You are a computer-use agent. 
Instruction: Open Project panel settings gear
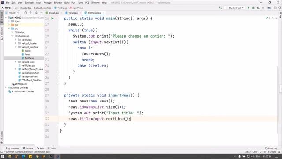pyautogui.click(x=36, y=13)
